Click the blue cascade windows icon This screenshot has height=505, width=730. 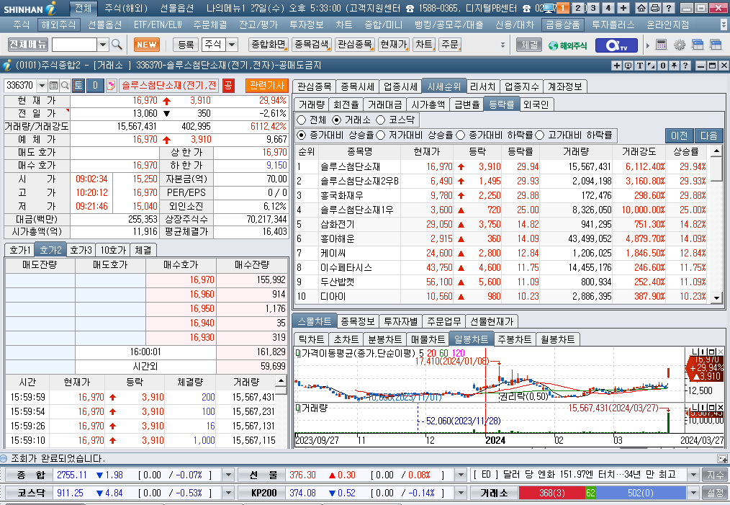(x=698, y=45)
